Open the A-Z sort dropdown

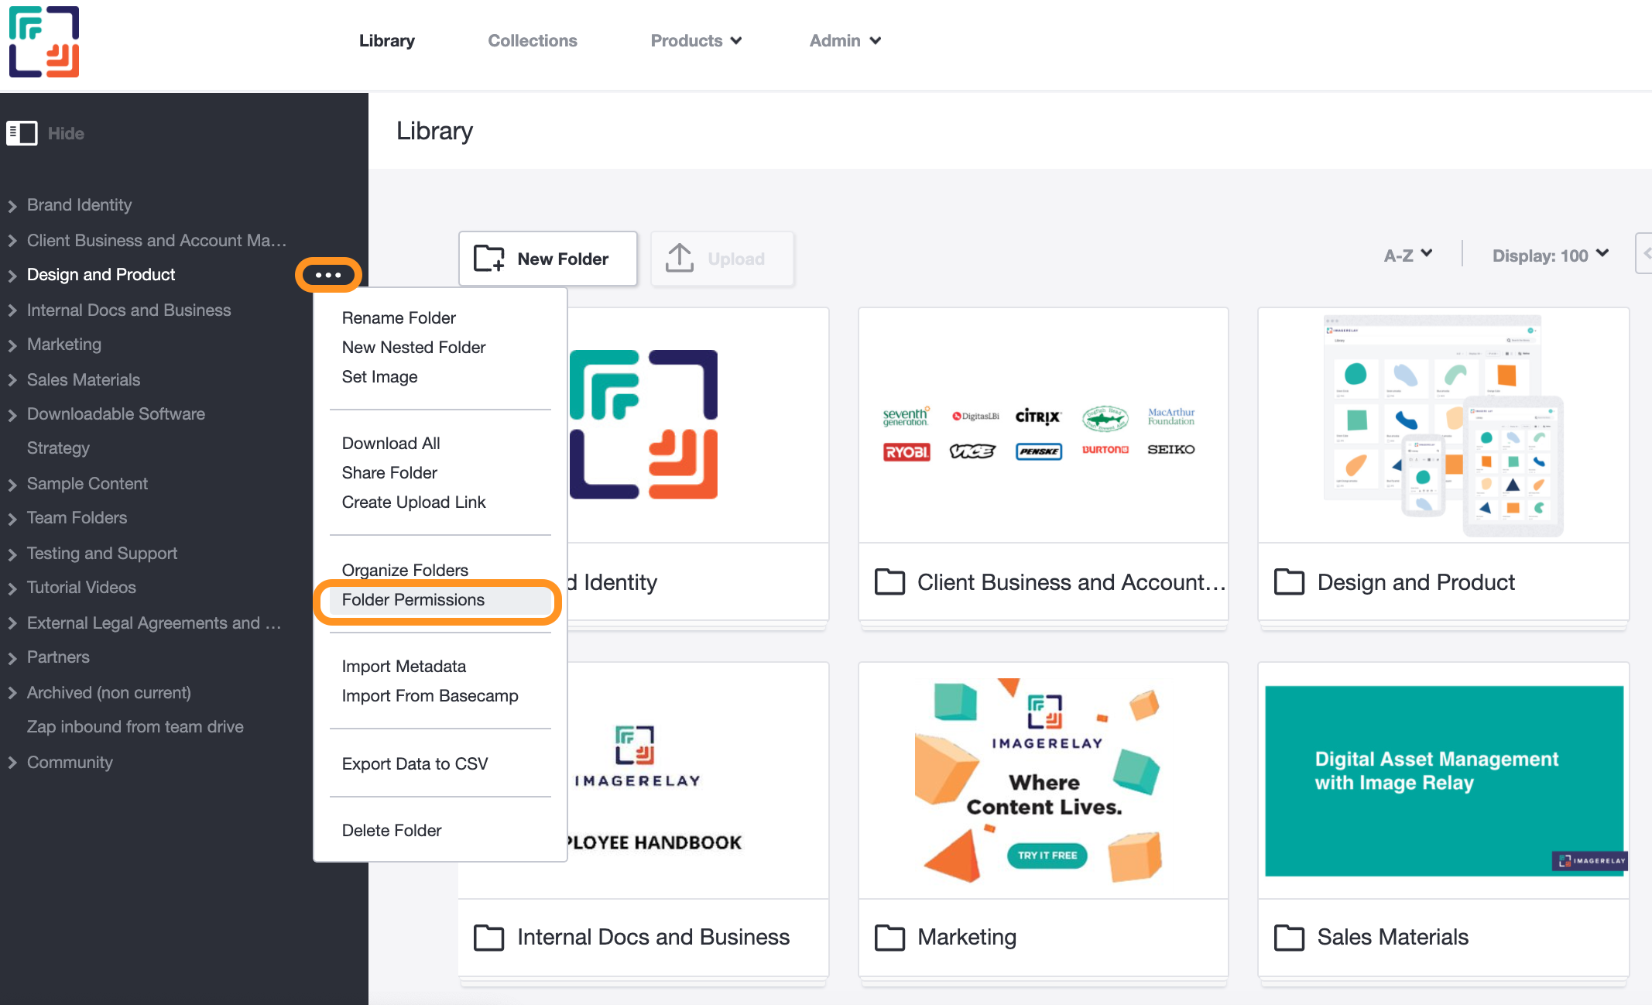1407,255
